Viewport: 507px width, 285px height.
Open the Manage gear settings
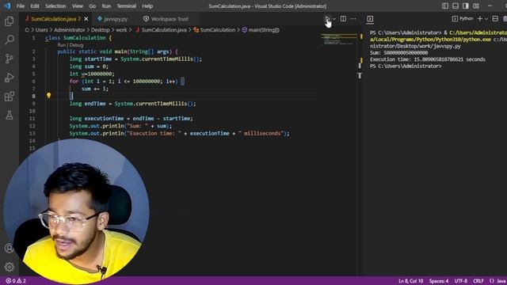[9, 267]
